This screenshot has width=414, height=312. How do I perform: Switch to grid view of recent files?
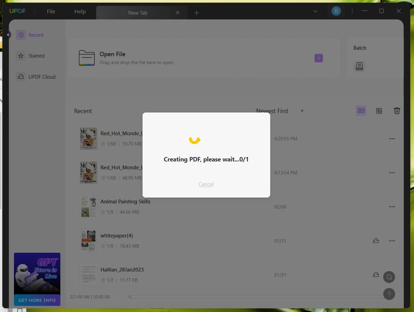point(379,111)
